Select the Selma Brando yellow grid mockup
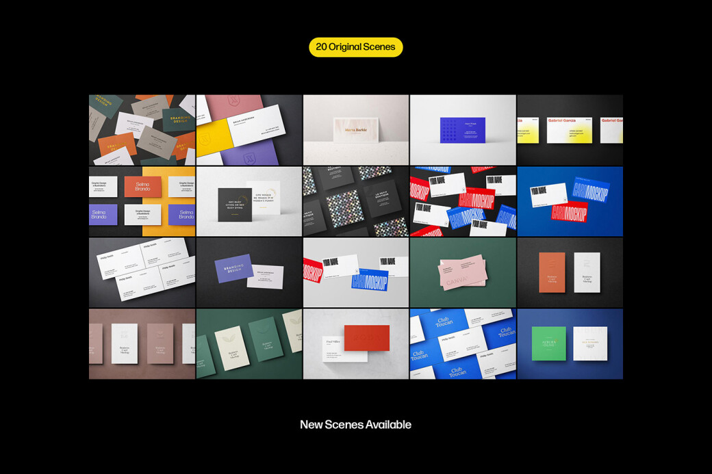 142,201
